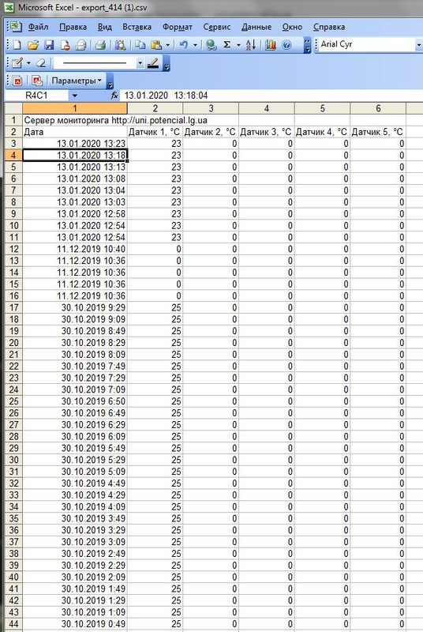This screenshot has height=632, width=423.
Task: Open the Файл menu
Action: pos(38,27)
